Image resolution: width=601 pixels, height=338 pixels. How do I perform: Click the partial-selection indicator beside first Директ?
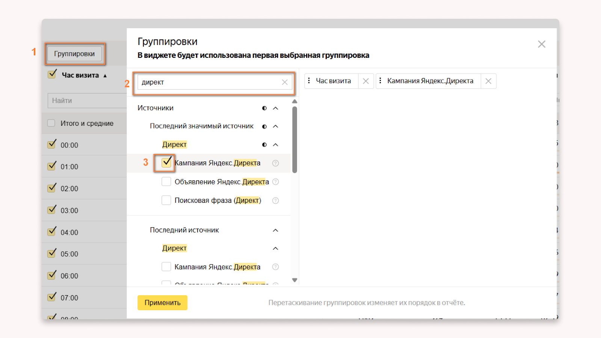264,145
